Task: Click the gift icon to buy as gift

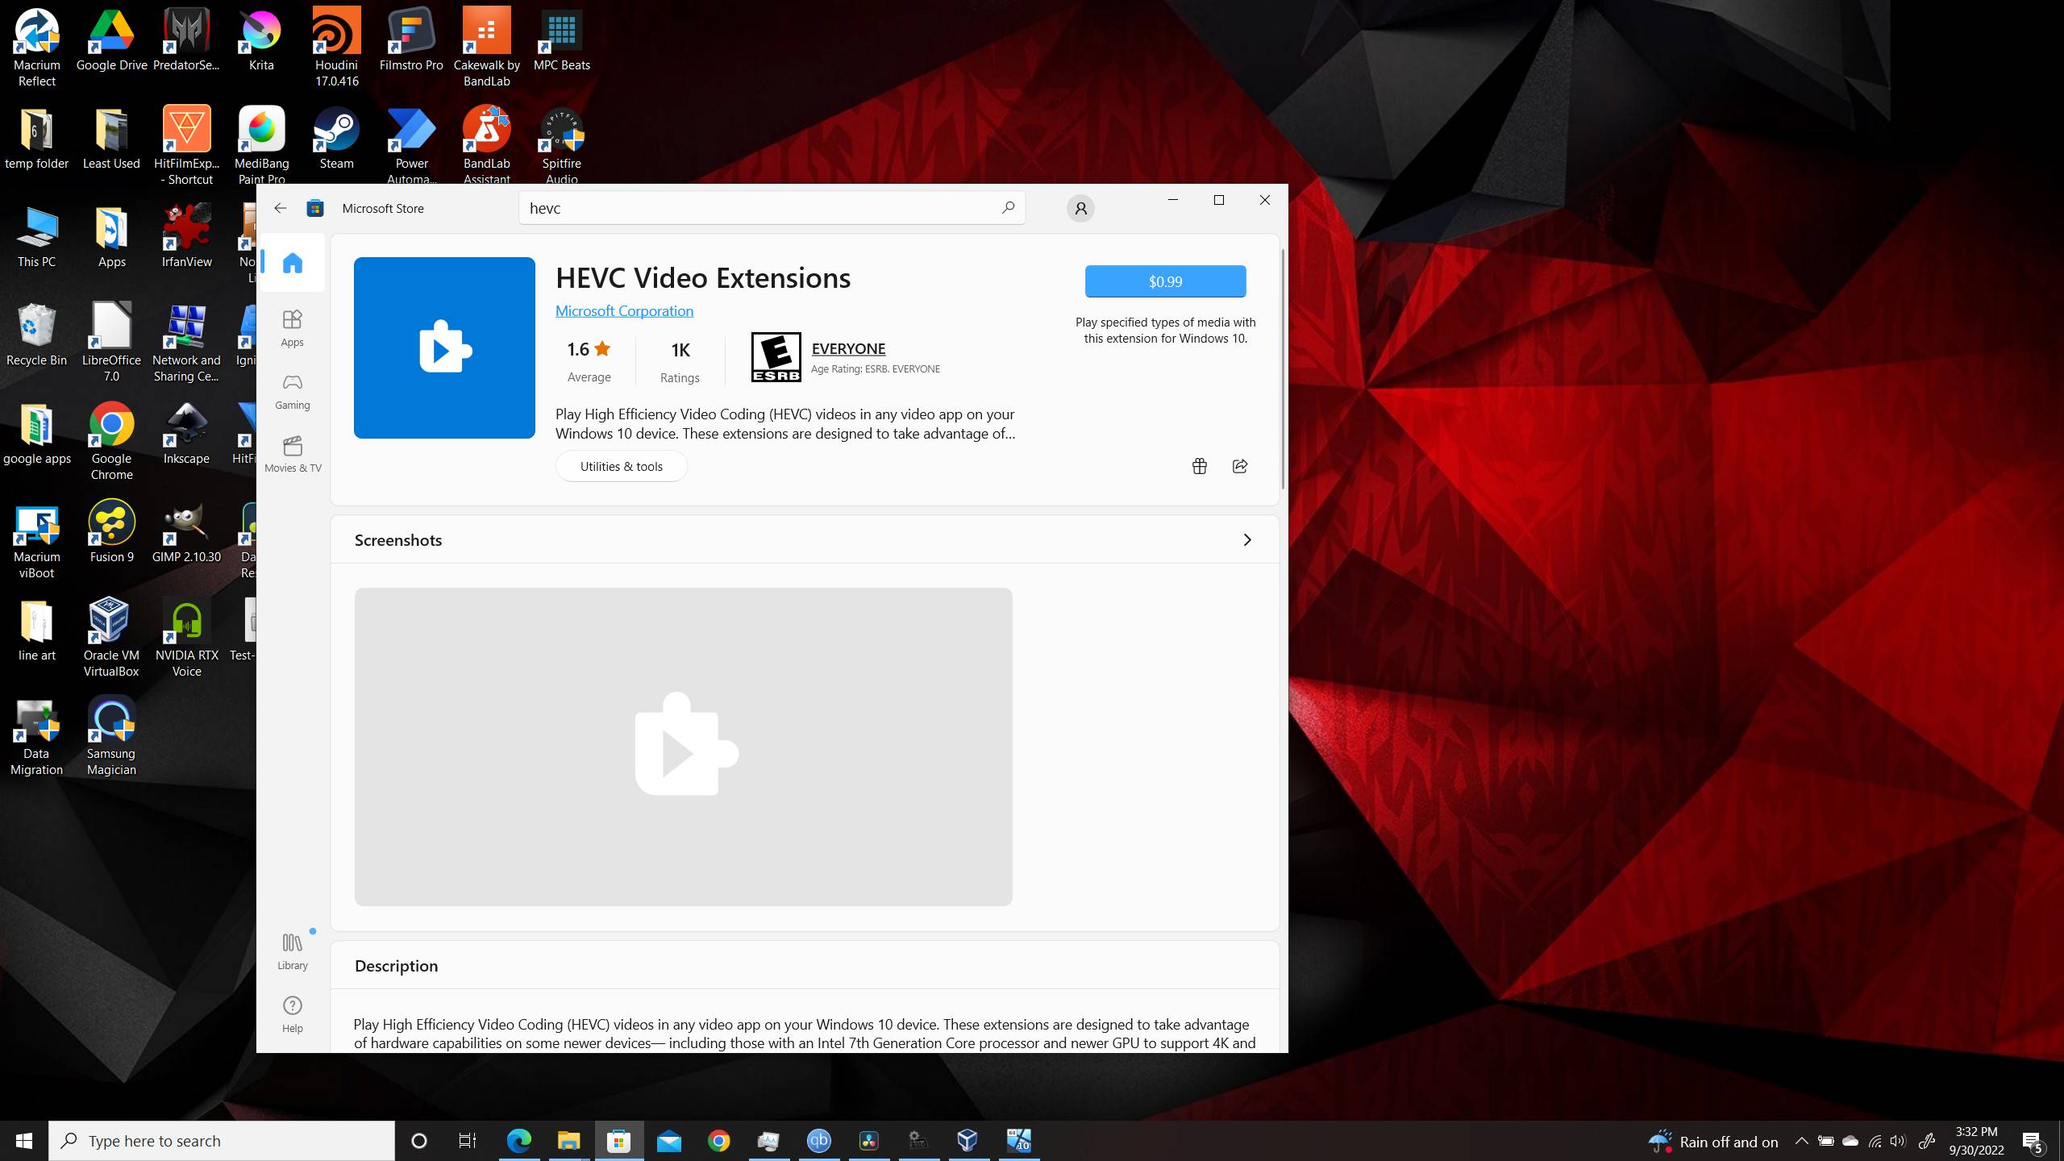Action: tap(1199, 466)
